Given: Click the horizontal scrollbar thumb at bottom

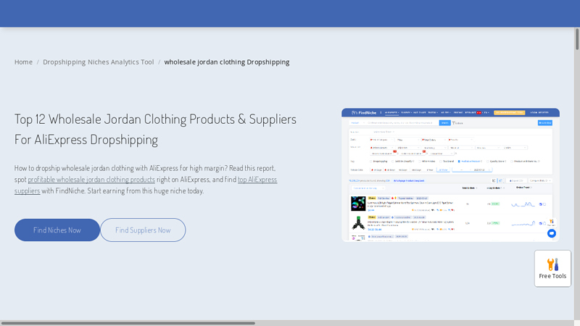Looking at the screenshot, I should (x=128, y=323).
